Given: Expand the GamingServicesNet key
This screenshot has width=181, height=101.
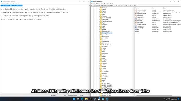Looking at the screenshot, I should coord(99,33).
